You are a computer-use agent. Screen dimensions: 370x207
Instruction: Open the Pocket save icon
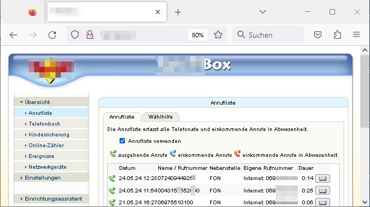coord(318,34)
